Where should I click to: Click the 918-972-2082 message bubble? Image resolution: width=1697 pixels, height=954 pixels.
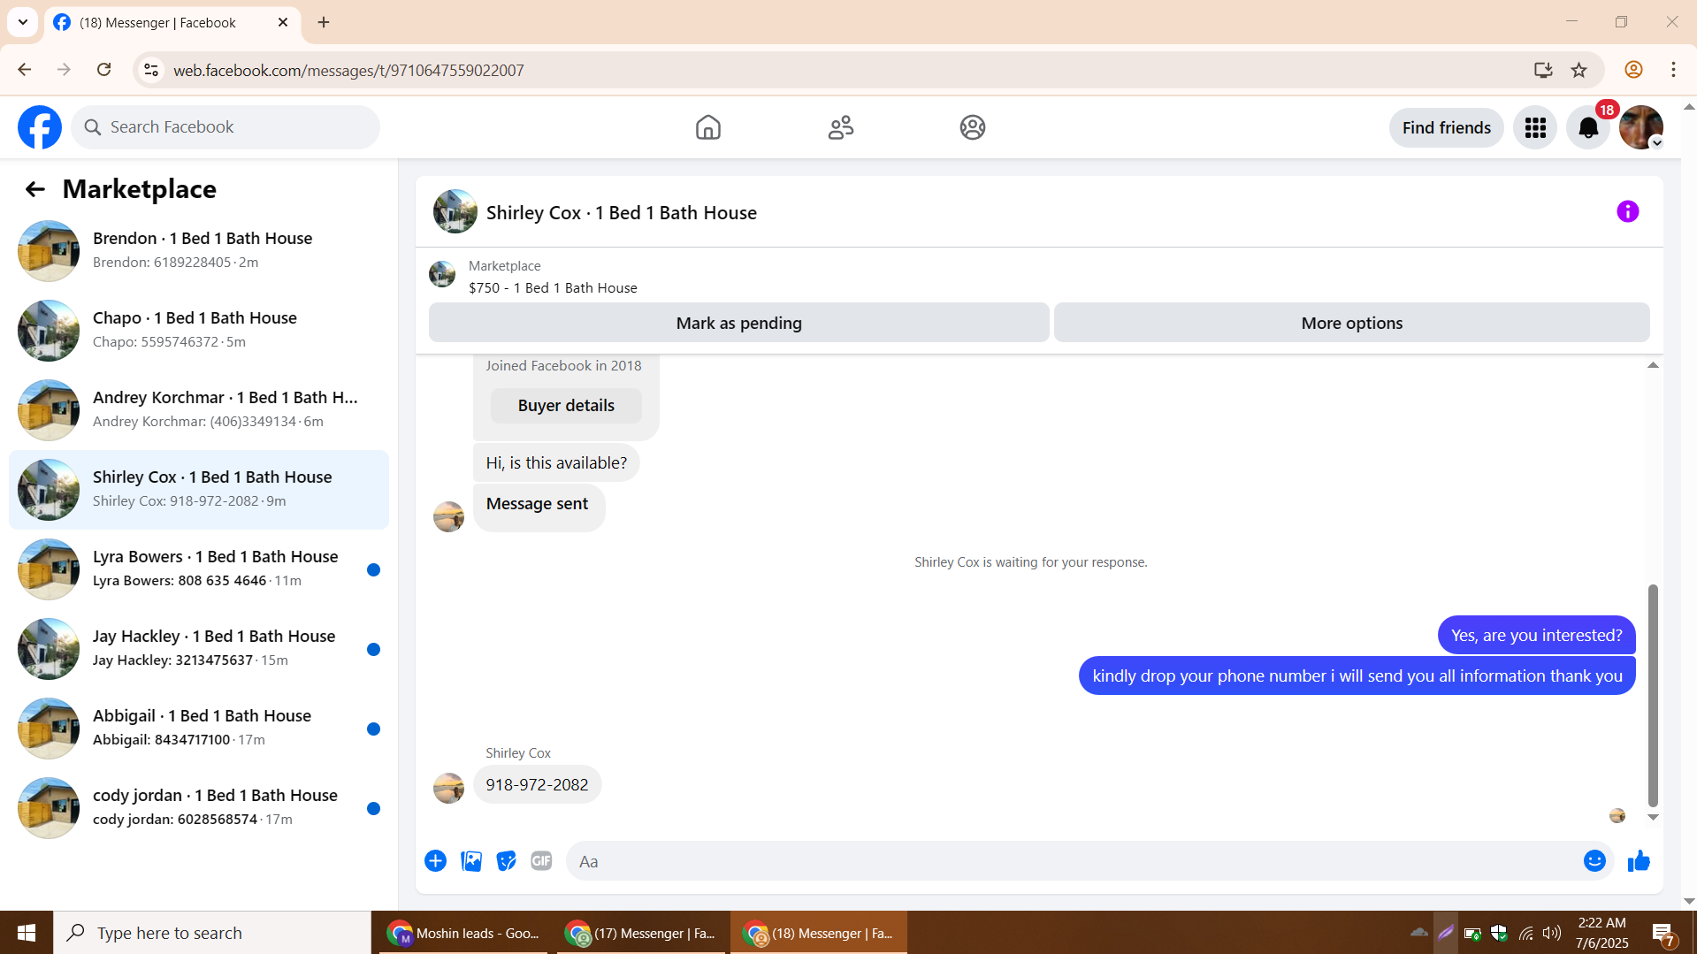[x=537, y=785]
